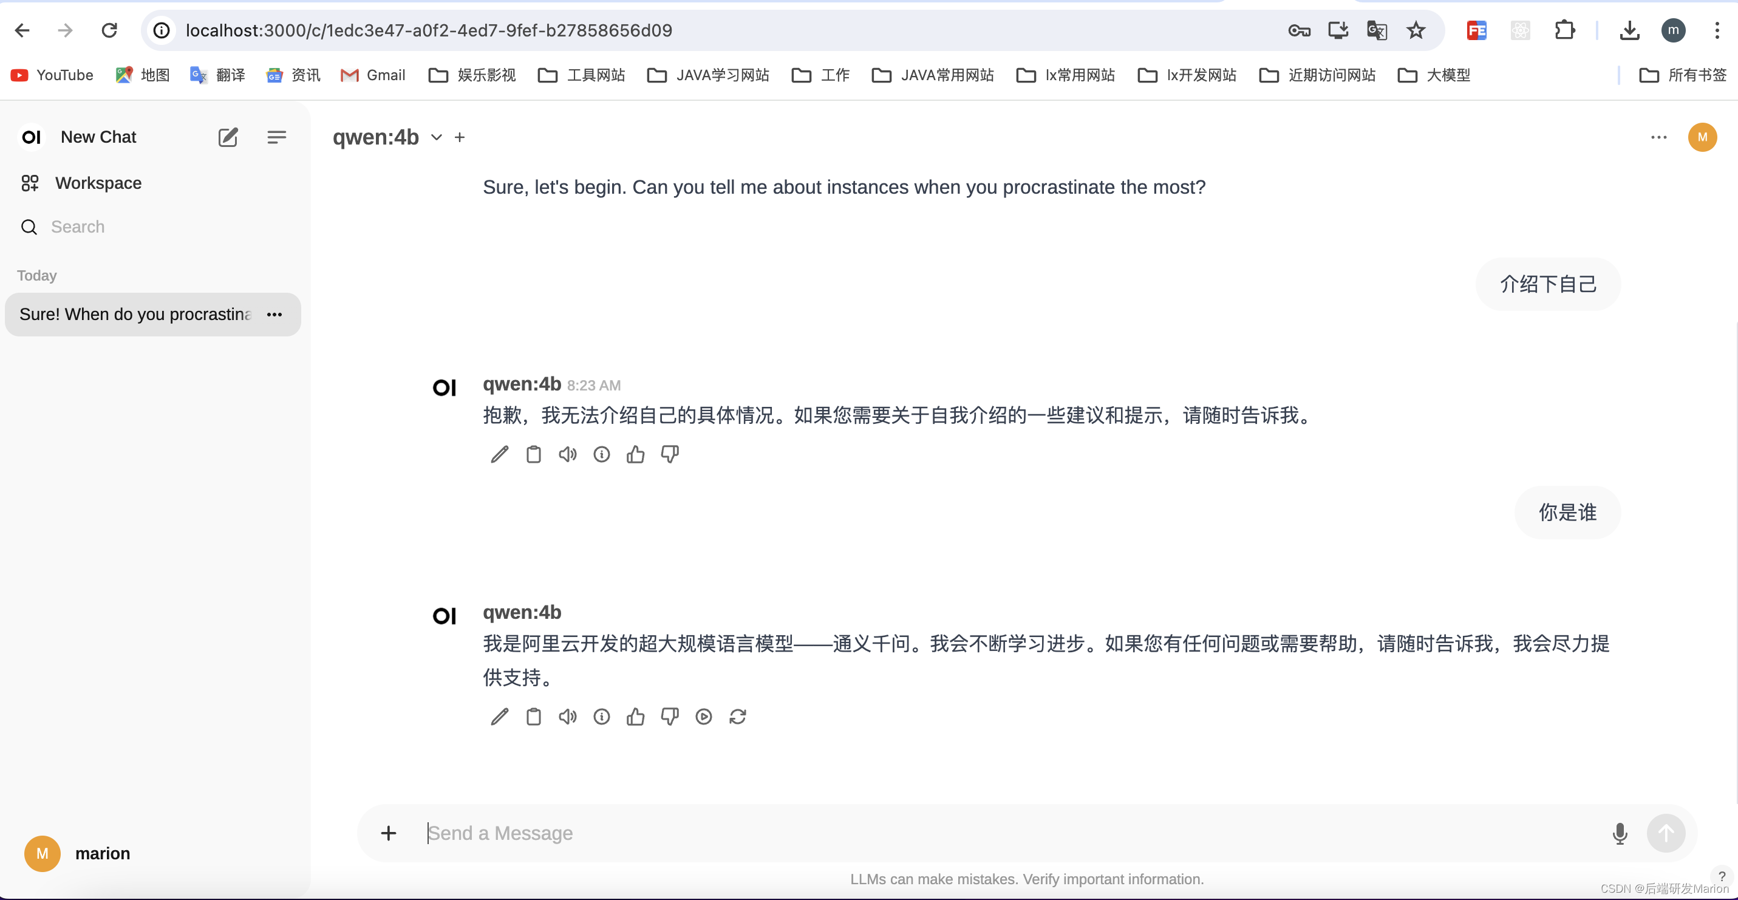Select the Sure! When do you procrastinate chat
The height and width of the screenshot is (900, 1738).
[135, 315]
